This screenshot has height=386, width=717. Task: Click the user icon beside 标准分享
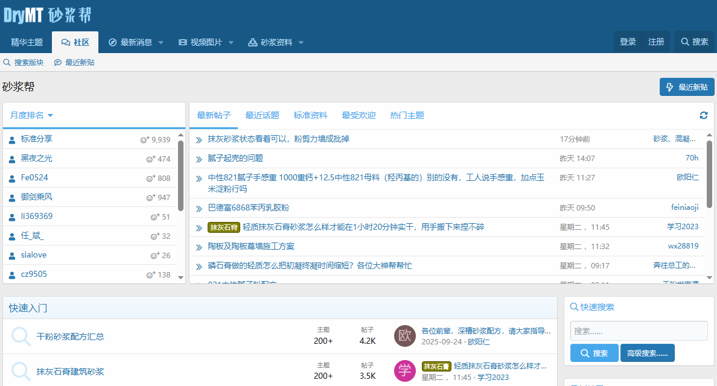click(x=13, y=139)
